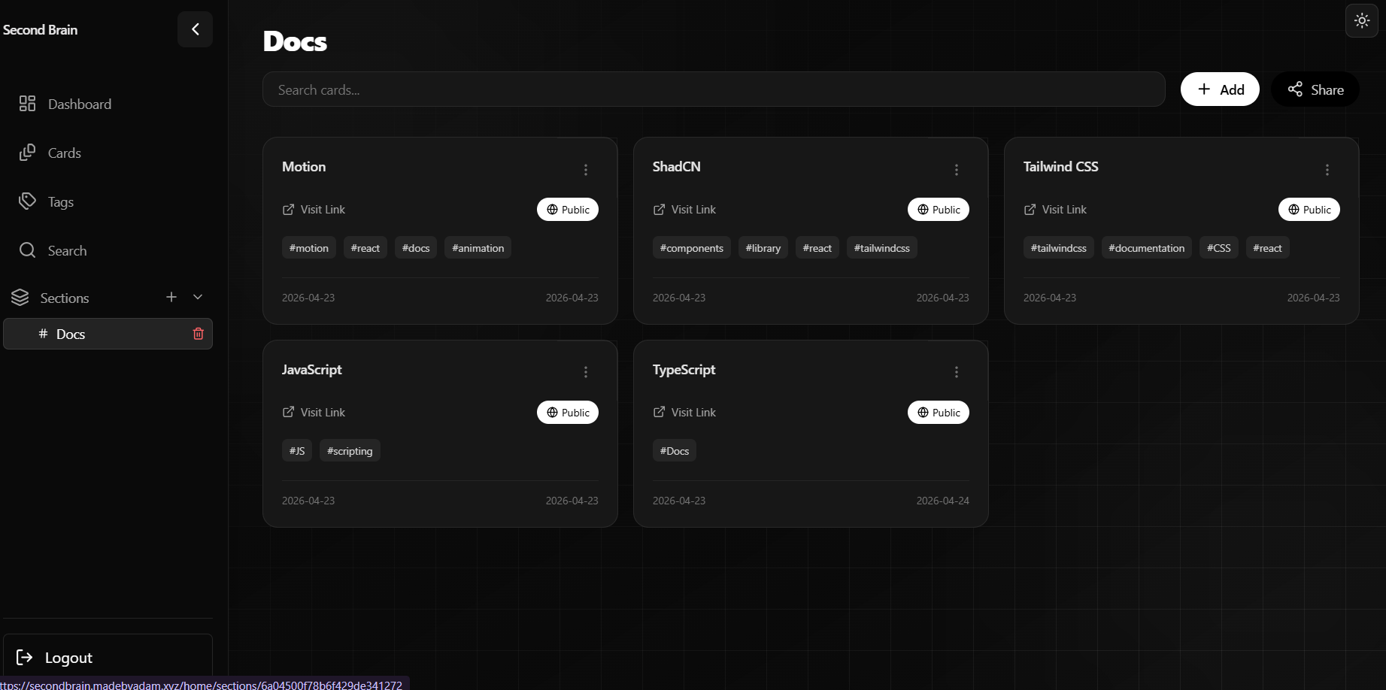Select the #tailwindcss tag on the ShadCN card

882,248
